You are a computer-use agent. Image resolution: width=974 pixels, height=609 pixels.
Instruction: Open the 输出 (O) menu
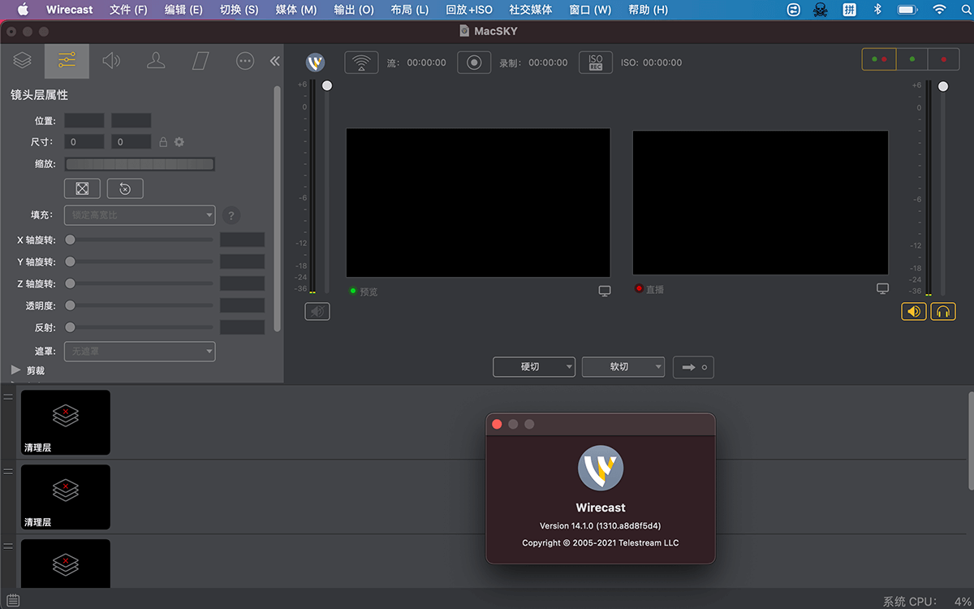(x=354, y=10)
